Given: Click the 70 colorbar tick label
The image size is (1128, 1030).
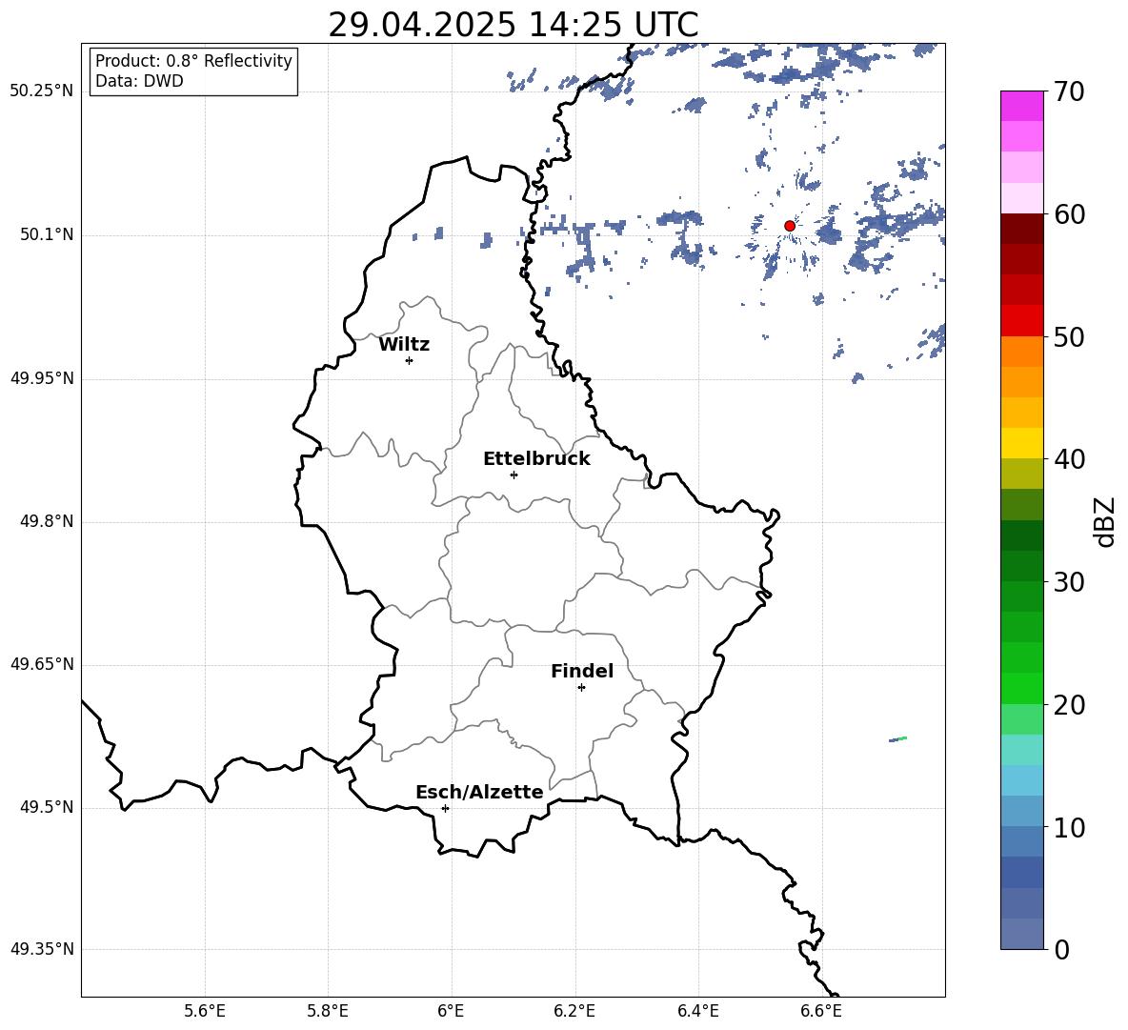Looking at the screenshot, I should click(1069, 92).
